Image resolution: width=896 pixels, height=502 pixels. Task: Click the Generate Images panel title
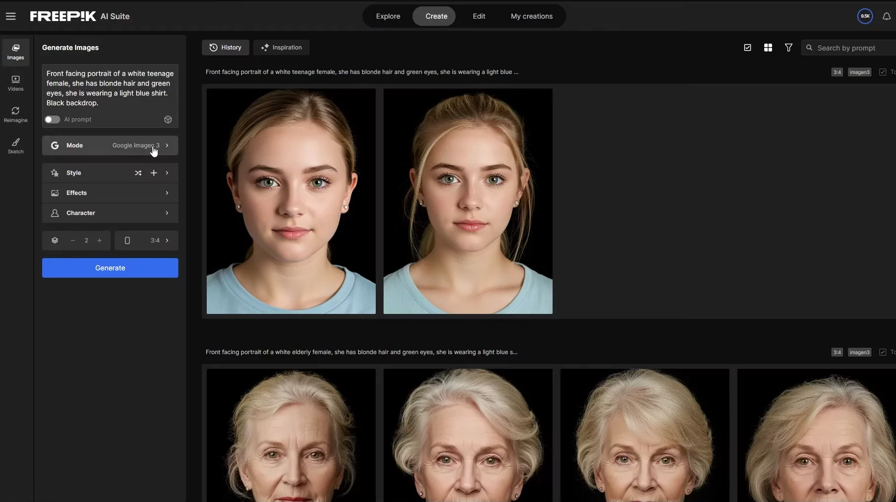tap(71, 48)
